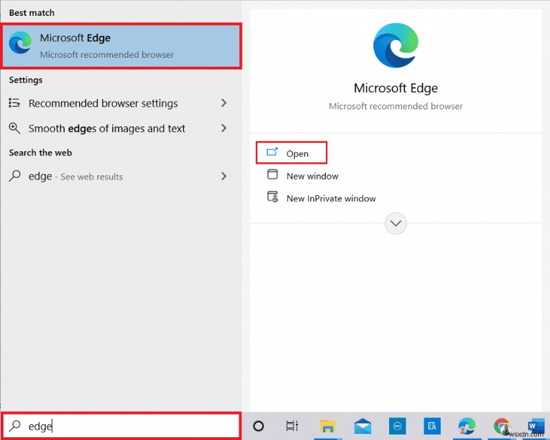Click the Microsoft Edge title in preview pane
This screenshot has height=440, width=550.
click(x=396, y=88)
